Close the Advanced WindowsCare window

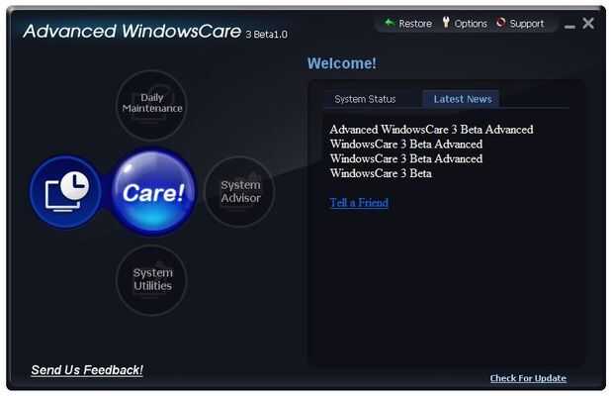pyautogui.click(x=588, y=23)
